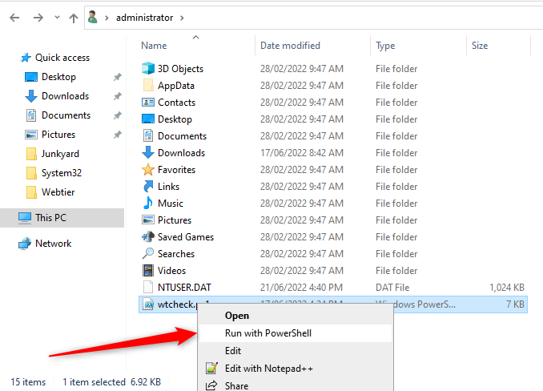Screen dimensions: 543x391
Task: Select the Saved Games folder name
Action: coord(186,237)
